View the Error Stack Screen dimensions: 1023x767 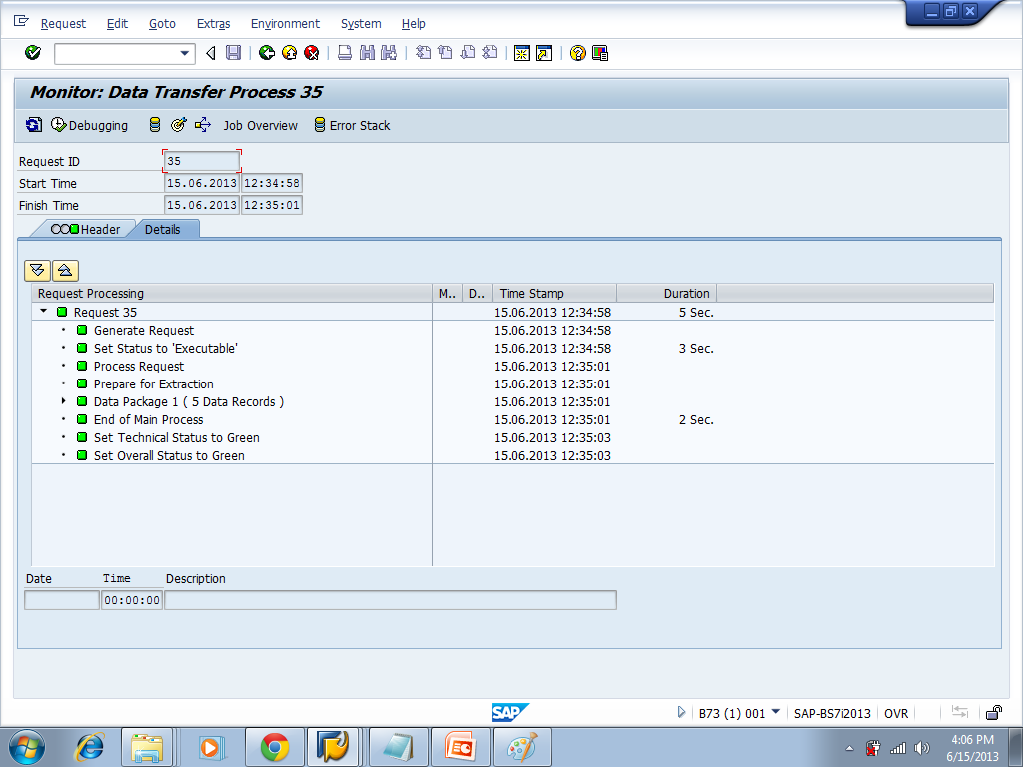352,126
